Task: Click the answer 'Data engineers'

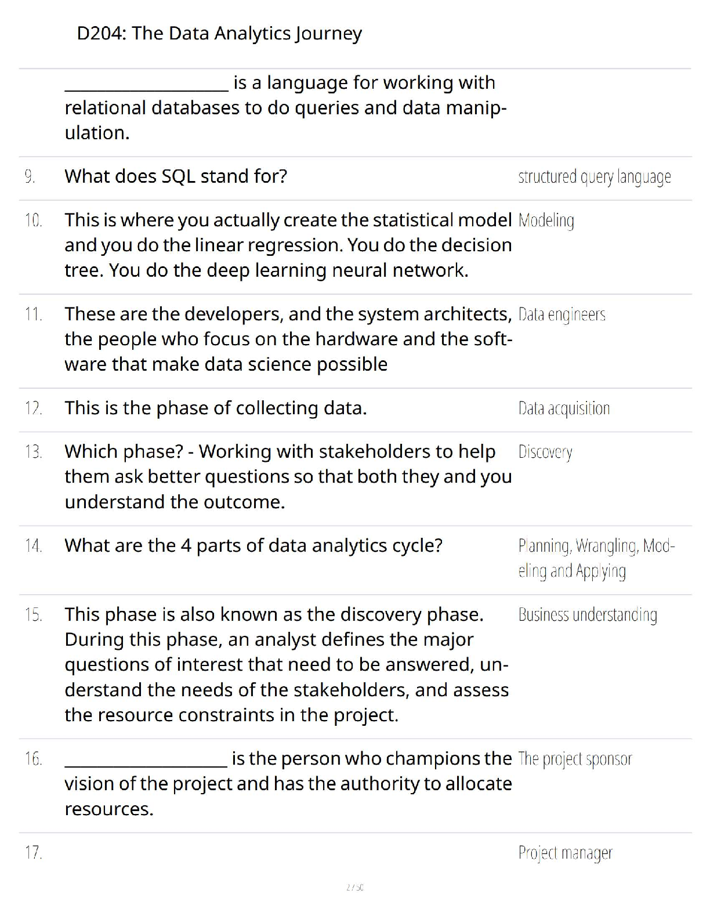Action: click(562, 314)
